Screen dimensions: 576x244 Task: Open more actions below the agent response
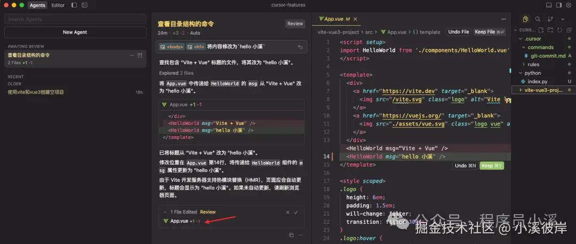(x=300, y=235)
